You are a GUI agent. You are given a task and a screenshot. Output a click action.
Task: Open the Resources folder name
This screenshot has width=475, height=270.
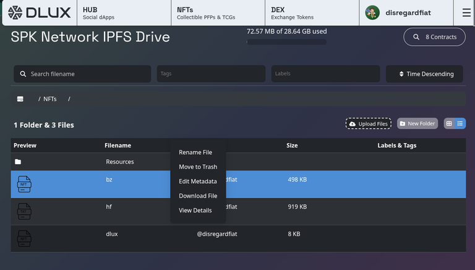pyautogui.click(x=120, y=162)
